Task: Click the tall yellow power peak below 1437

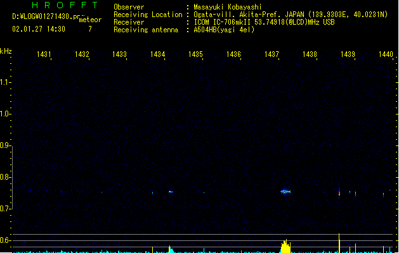Action: 285,246
